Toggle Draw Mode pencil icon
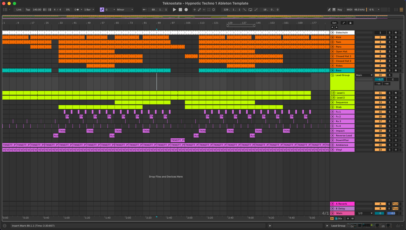This screenshot has height=230, width=406. click(329, 9)
